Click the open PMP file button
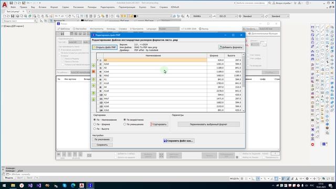The width and height of the screenshot is (336, 189). coord(105,47)
